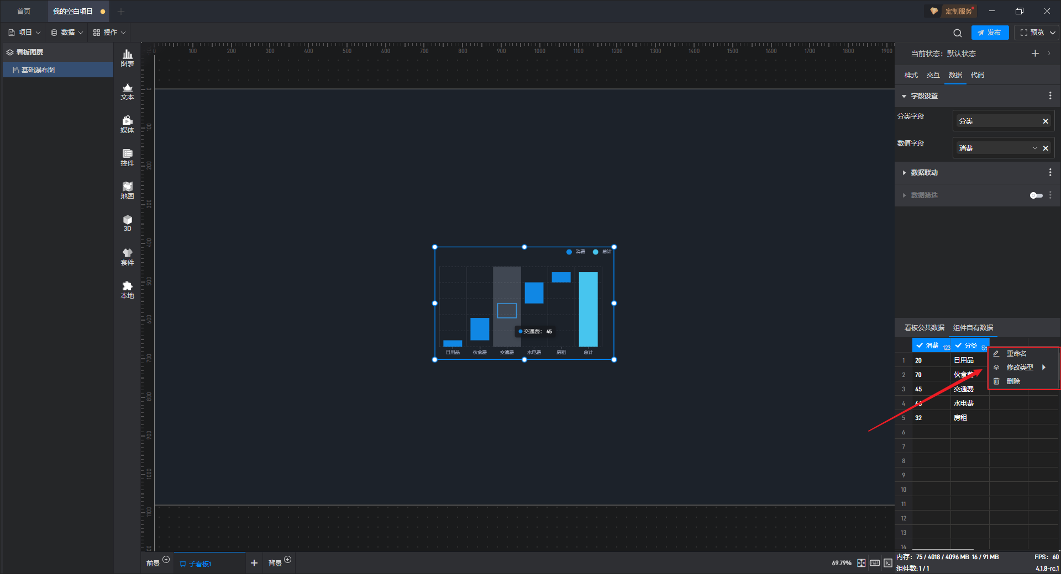Click the 69.79% zoom level
Image resolution: width=1061 pixels, height=574 pixels.
tap(842, 563)
